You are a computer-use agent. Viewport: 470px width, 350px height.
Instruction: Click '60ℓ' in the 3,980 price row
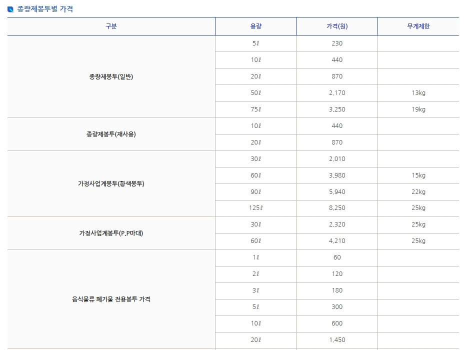click(255, 175)
